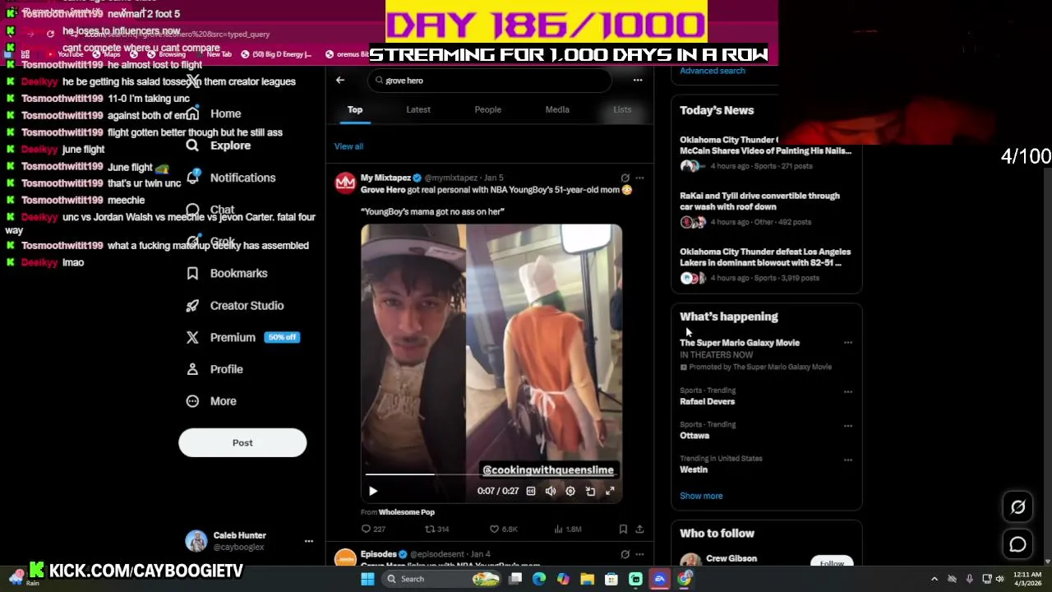Viewport: 1052px width, 592px height.
Task: Open video settings gear
Action: tap(570, 491)
